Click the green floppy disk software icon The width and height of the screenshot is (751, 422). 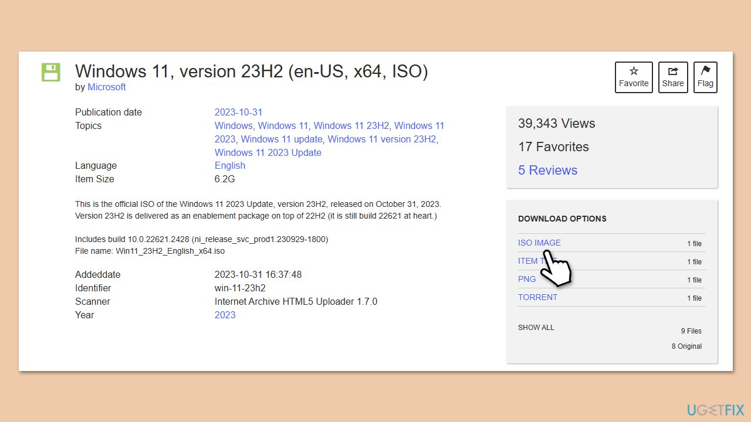(51, 72)
